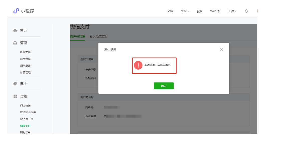Select 功能 section in sidebar

click(23, 96)
